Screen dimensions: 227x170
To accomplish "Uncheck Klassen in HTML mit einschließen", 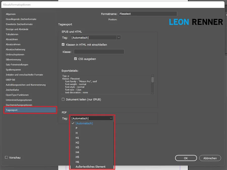I will [x=63, y=45].
